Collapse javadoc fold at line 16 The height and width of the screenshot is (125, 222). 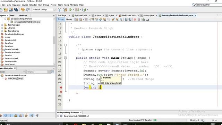coord(65,45)
